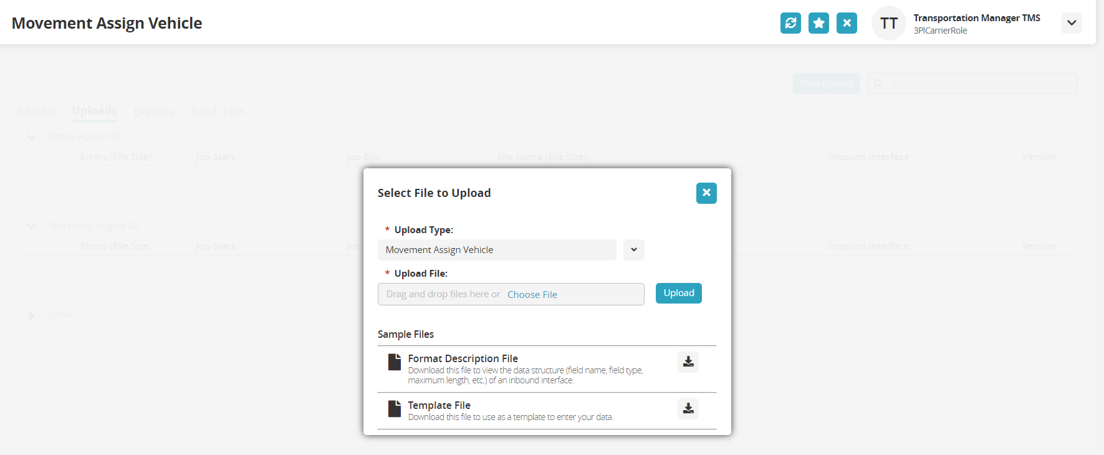Expand the Older jobs group
Image resolution: width=1104 pixels, height=455 pixels.
click(31, 315)
